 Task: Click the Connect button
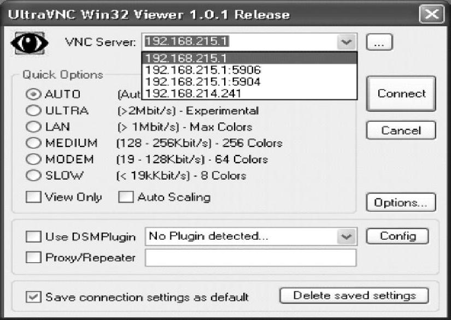401,93
